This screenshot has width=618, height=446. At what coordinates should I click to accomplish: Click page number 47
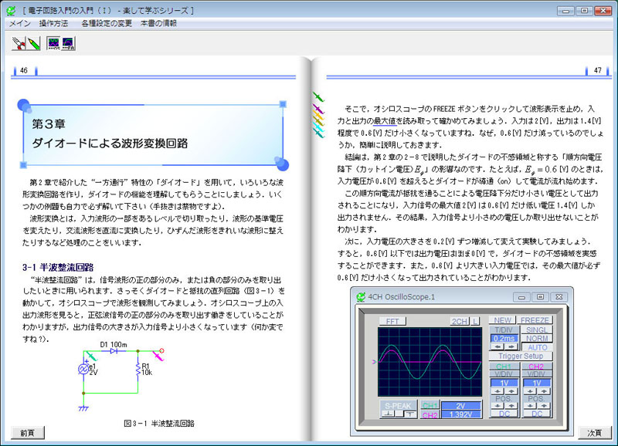tap(598, 70)
